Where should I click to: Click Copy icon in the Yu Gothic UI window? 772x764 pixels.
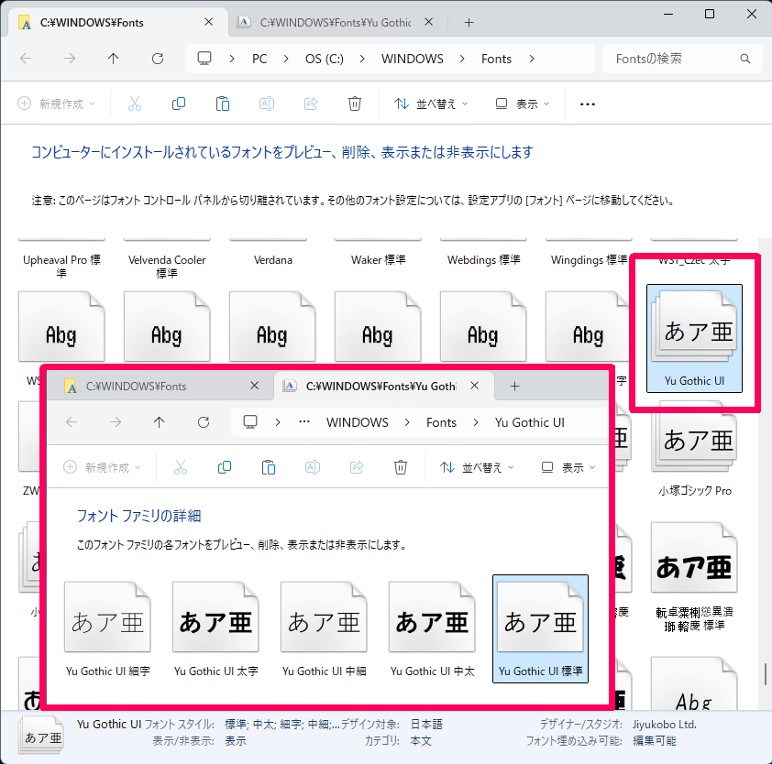pyautogui.click(x=225, y=467)
